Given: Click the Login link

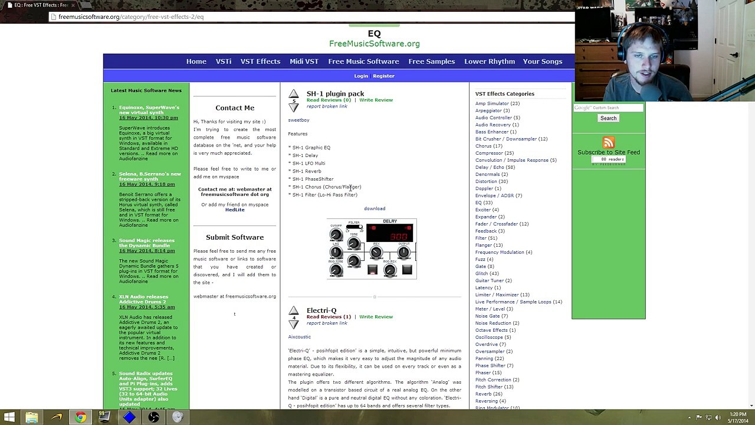Looking at the screenshot, I should coord(361,76).
